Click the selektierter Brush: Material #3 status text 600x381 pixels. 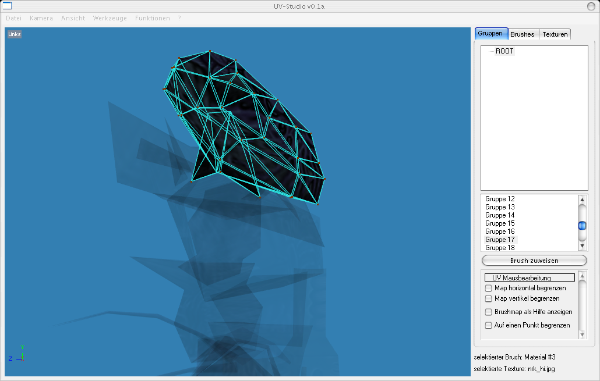[x=515, y=357]
